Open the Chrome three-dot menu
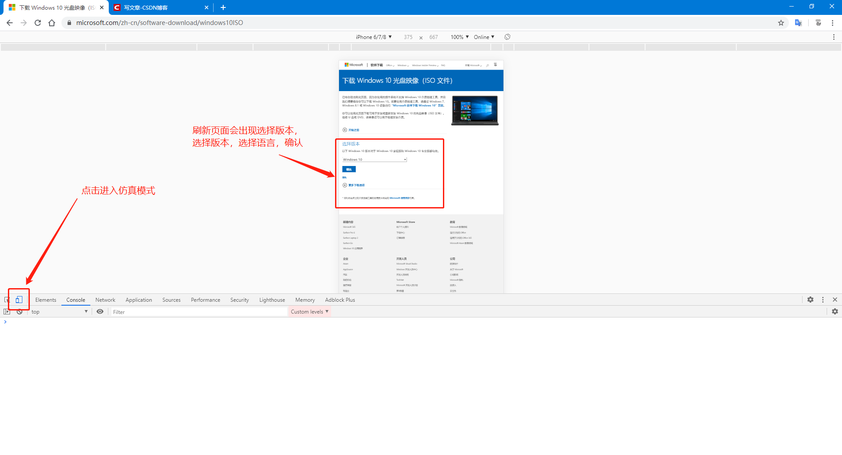This screenshot has width=842, height=455. (832, 23)
